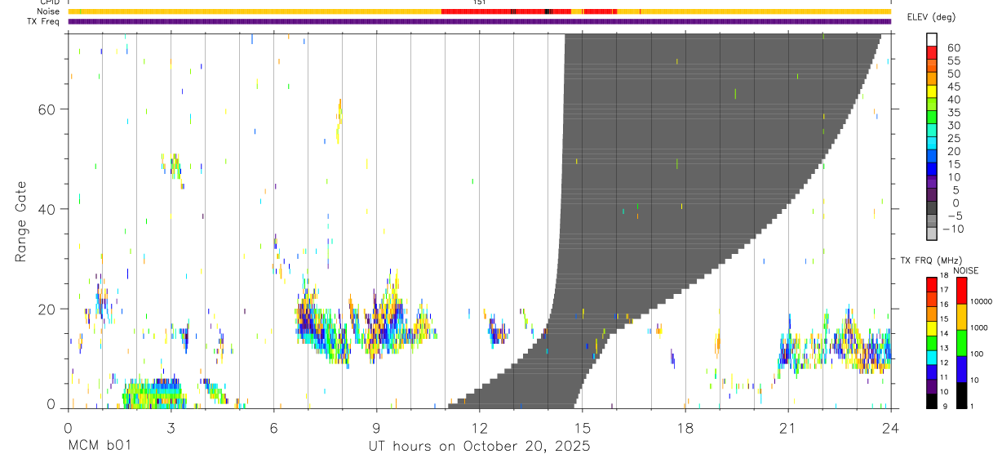Viewport: 1002px width, 463px height.
Task: Click x-axis tick label '15'
Action: (x=582, y=427)
